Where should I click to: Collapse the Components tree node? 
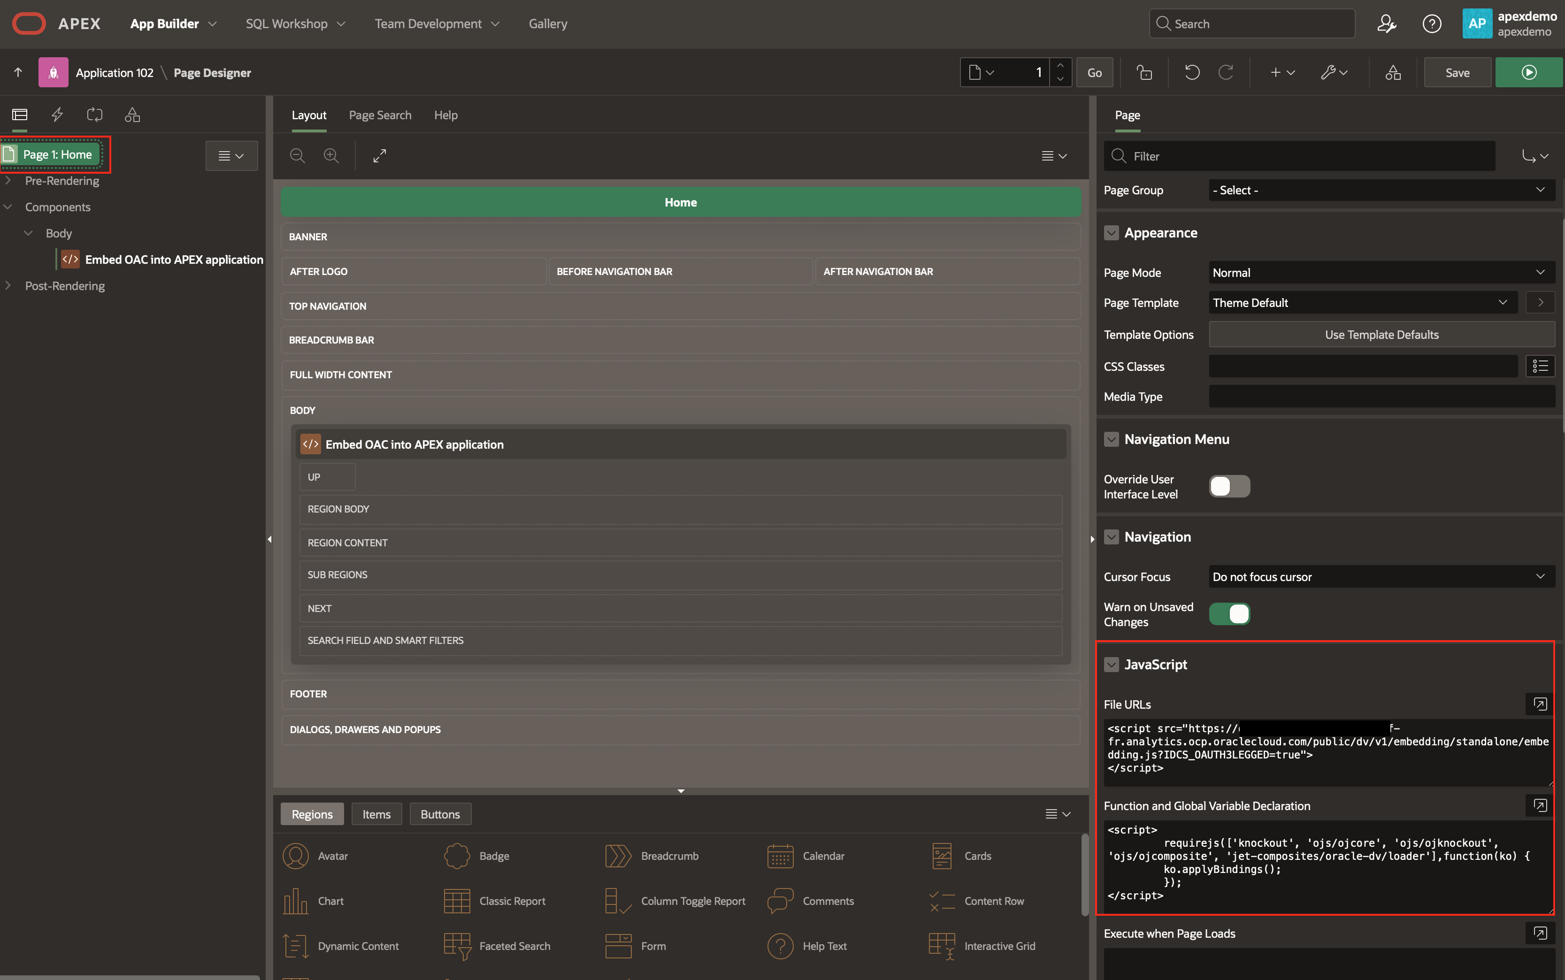[8, 207]
